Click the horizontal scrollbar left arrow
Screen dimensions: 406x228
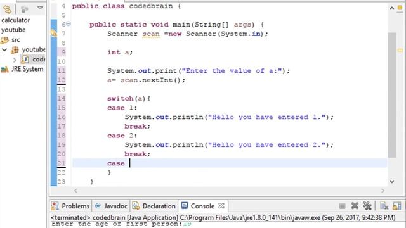(75, 191)
